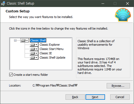Select Classic IE in the feature tree
The height and width of the screenshot is (104, 134).
(x=46, y=53)
